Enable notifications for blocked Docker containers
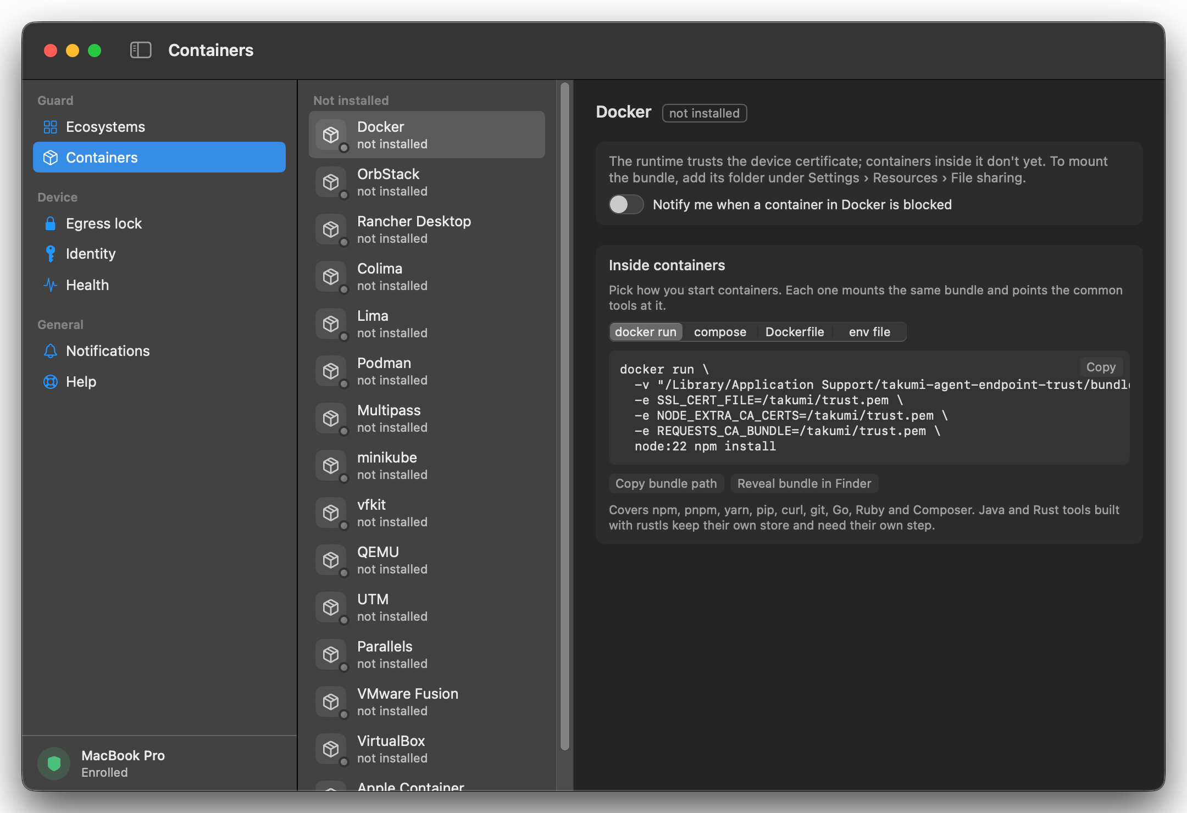The height and width of the screenshot is (813, 1187). coord(626,204)
